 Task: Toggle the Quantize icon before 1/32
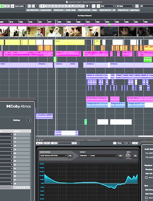pyautogui.click(x=137, y=6)
